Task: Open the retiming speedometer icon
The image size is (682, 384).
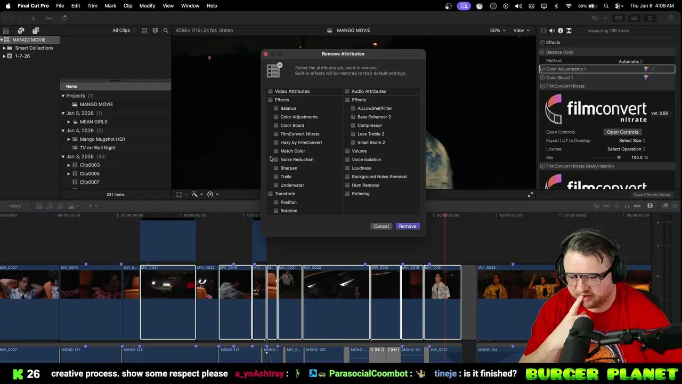Action: coord(210,194)
